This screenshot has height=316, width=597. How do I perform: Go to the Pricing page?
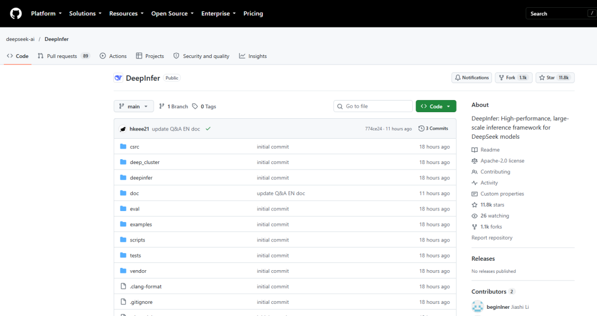pyautogui.click(x=253, y=13)
